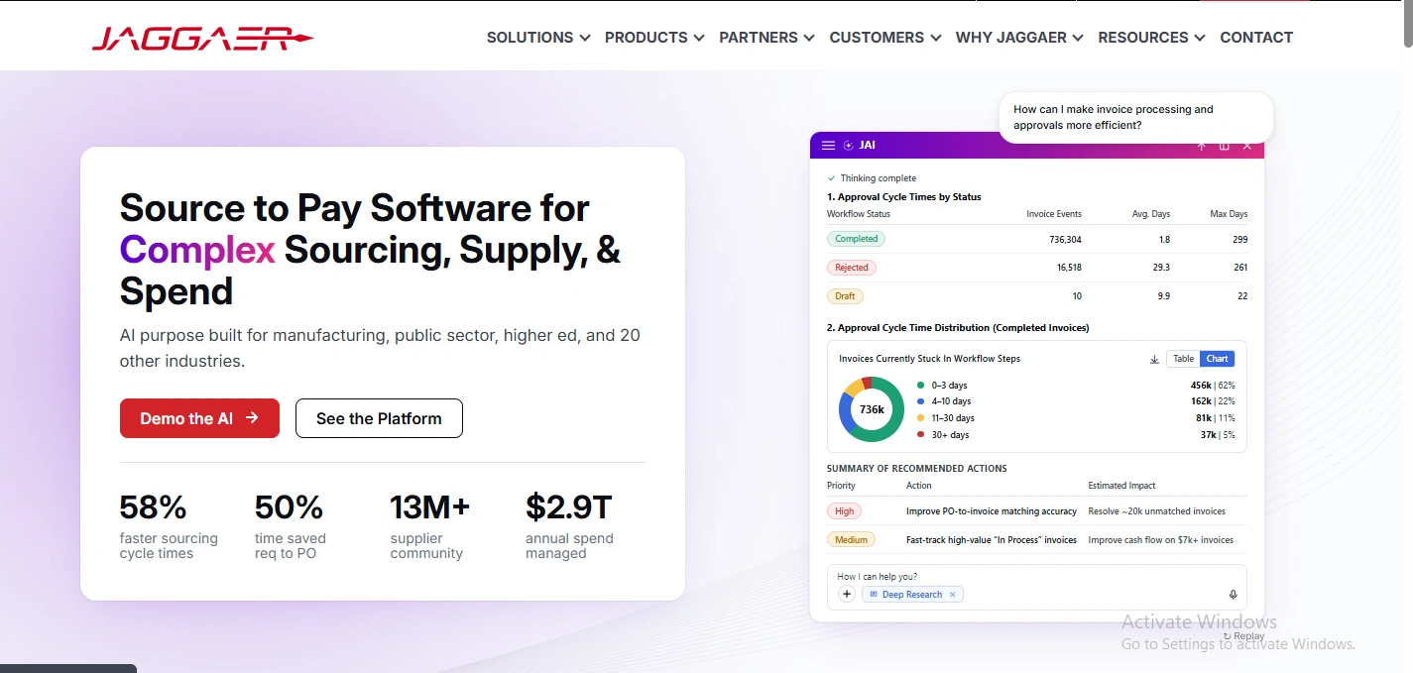Remove the Deep Research chip with its X
Viewport: 1413px width, 673px height.
952,595
